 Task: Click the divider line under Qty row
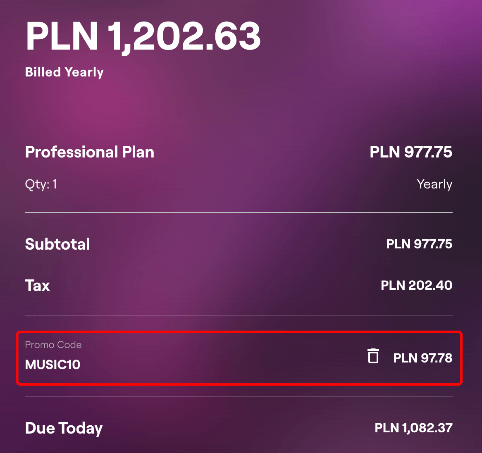click(239, 212)
